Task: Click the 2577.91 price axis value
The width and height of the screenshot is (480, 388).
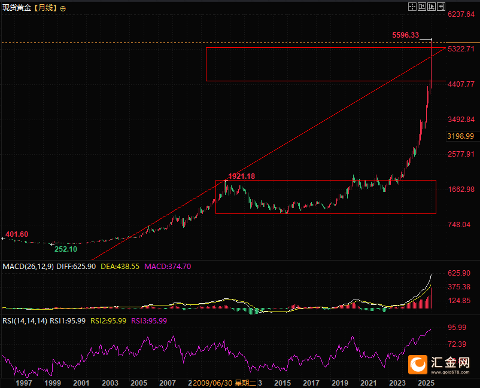Action: 461,154
